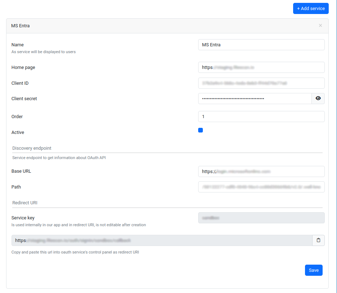The image size is (337, 293).
Task: Close the MS Entra service panel
Action: pos(320,25)
